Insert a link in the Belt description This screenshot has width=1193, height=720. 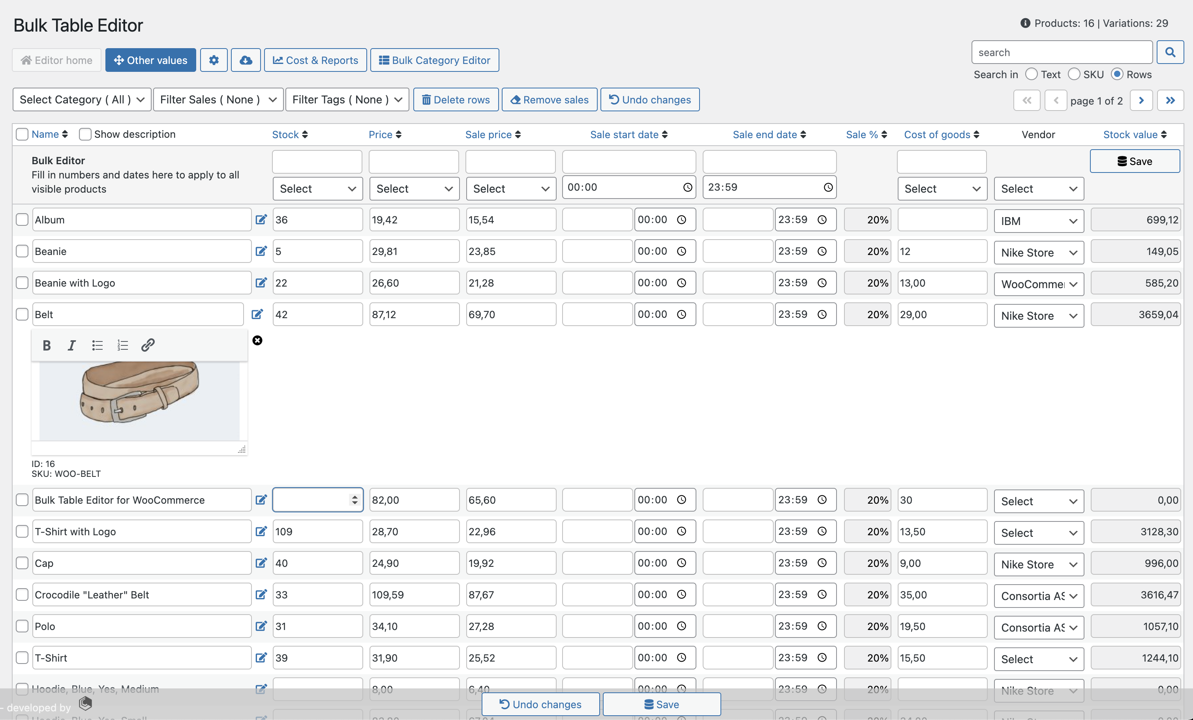[148, 345]
